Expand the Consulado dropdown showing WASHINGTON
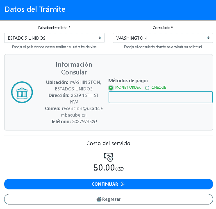The height and width of the screenshot is (209, 216). tap(163, 38)
